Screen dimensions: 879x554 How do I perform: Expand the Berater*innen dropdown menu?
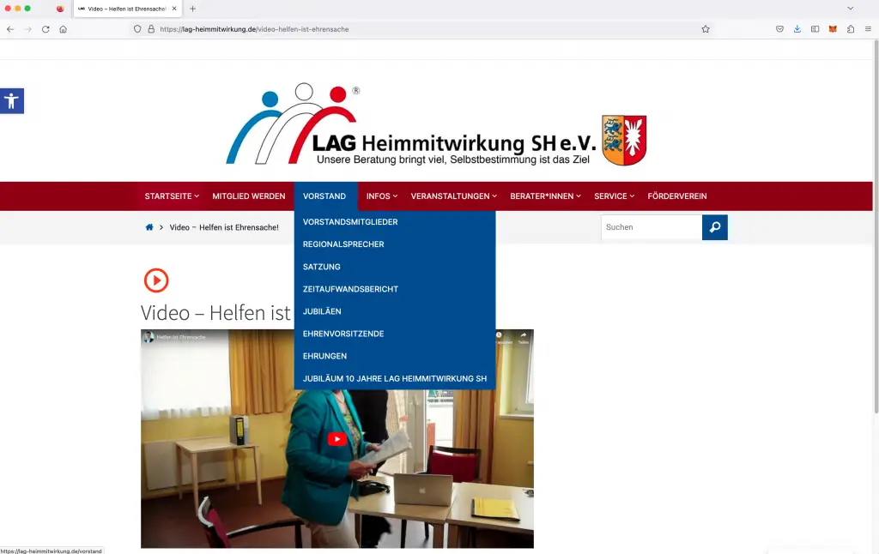pos(545,196)
